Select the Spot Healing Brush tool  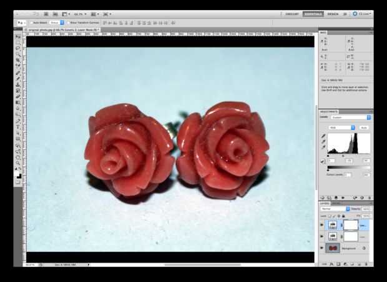pos(18,73)
